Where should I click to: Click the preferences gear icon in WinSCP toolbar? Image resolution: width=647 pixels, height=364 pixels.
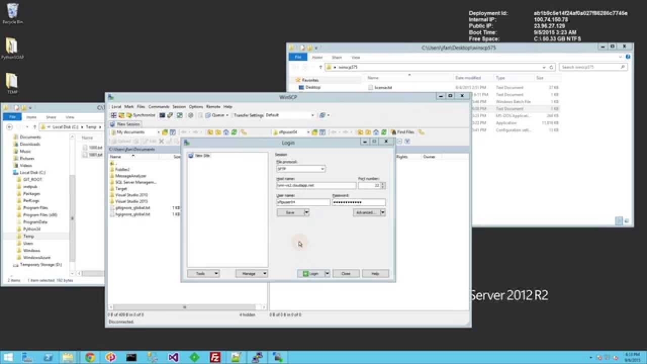point(191,115)
